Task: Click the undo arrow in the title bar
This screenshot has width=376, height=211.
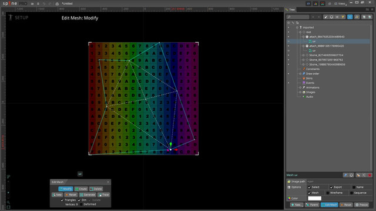Action: (x=44, y=4)
